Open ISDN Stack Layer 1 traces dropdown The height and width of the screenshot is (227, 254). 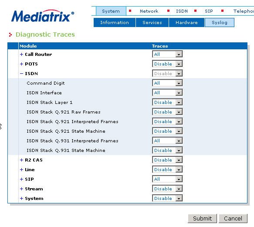click(x=167, y=102)
